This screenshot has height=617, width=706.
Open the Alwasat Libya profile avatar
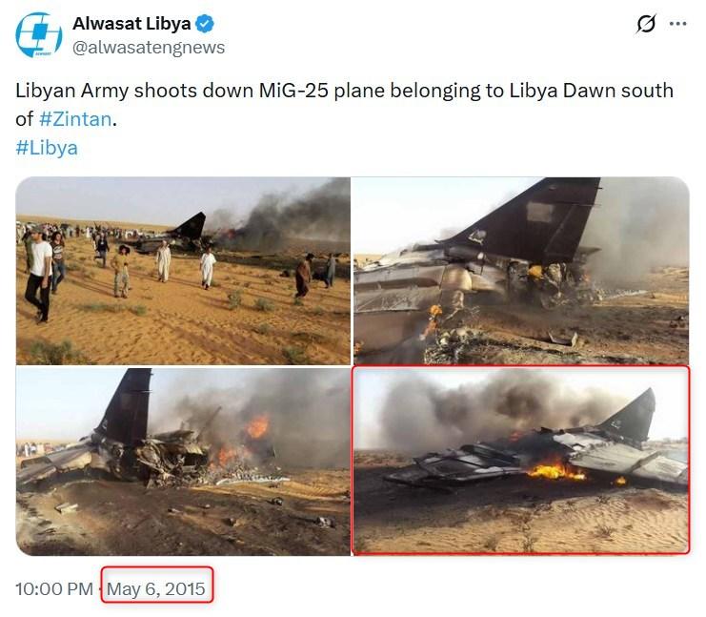click(39, 34)
